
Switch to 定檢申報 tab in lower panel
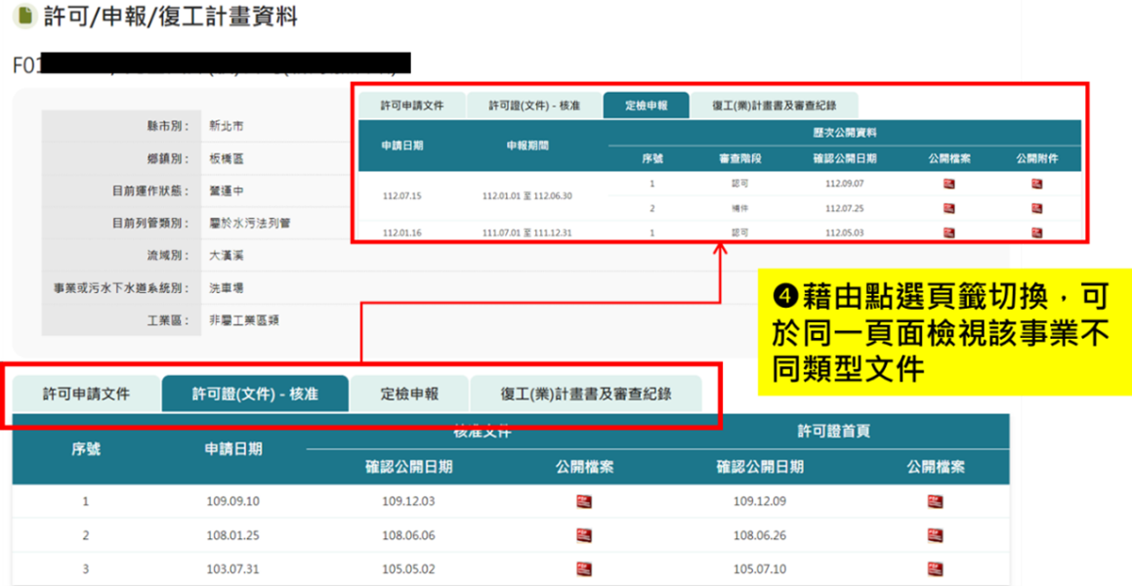coord(409,394)
